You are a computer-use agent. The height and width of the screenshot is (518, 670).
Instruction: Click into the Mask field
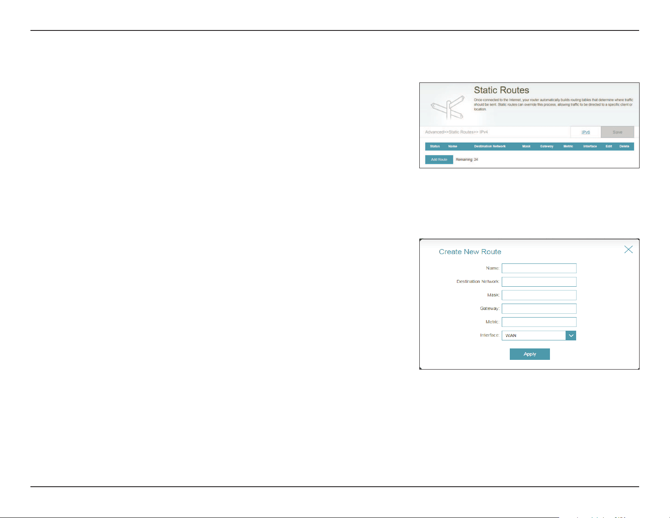539,295
